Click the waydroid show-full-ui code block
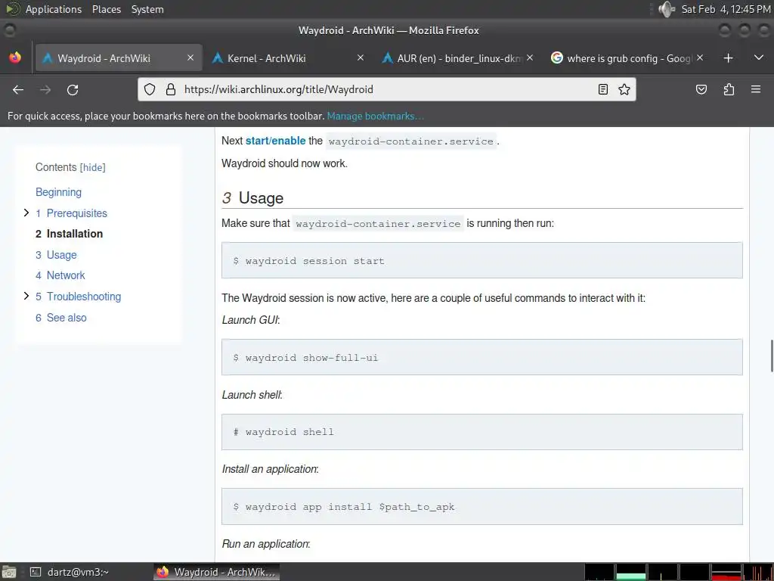 pyautogui.click(x=481, y=357)
